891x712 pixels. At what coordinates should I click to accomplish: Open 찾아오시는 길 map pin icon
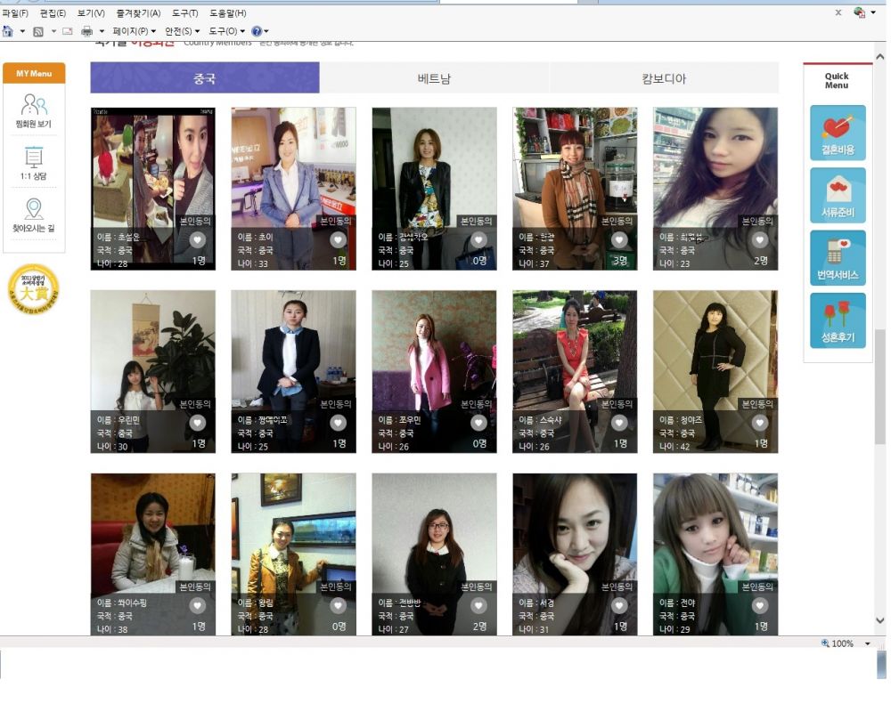pos(34,214)
